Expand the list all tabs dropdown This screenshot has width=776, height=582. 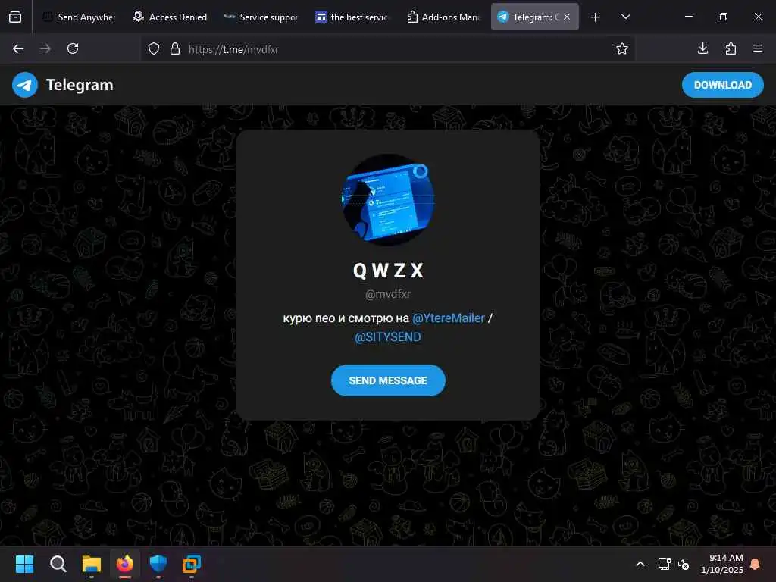pos(625,17)
